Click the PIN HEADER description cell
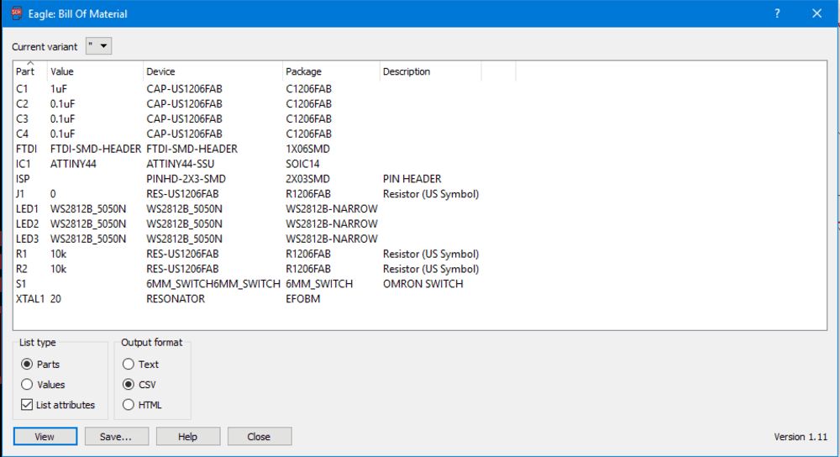 (x=412, y=179)
